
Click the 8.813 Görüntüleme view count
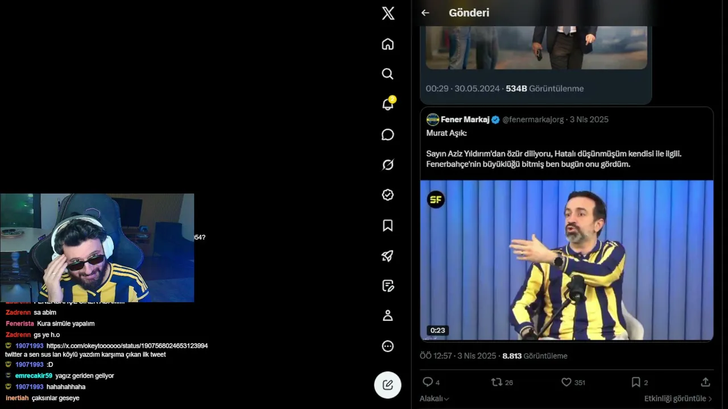535,356
